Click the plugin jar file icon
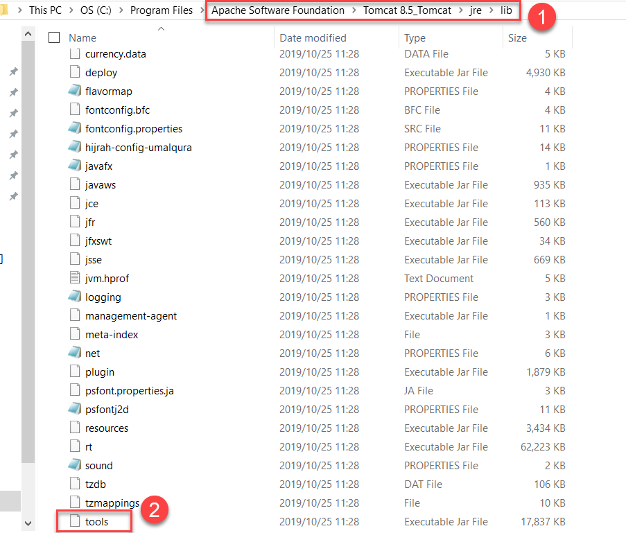 click(75, 372)
